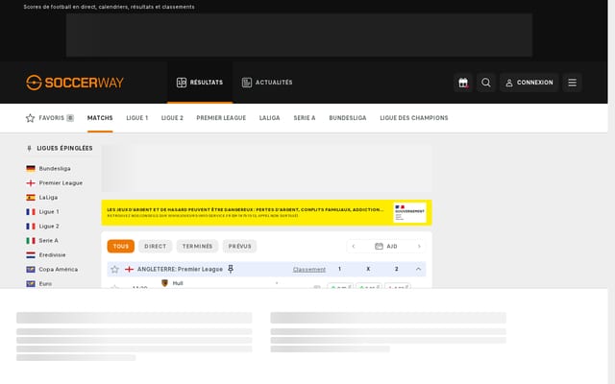Open the gift box offers icon
This screenshot has width=615, height=384.
[463, 83]
